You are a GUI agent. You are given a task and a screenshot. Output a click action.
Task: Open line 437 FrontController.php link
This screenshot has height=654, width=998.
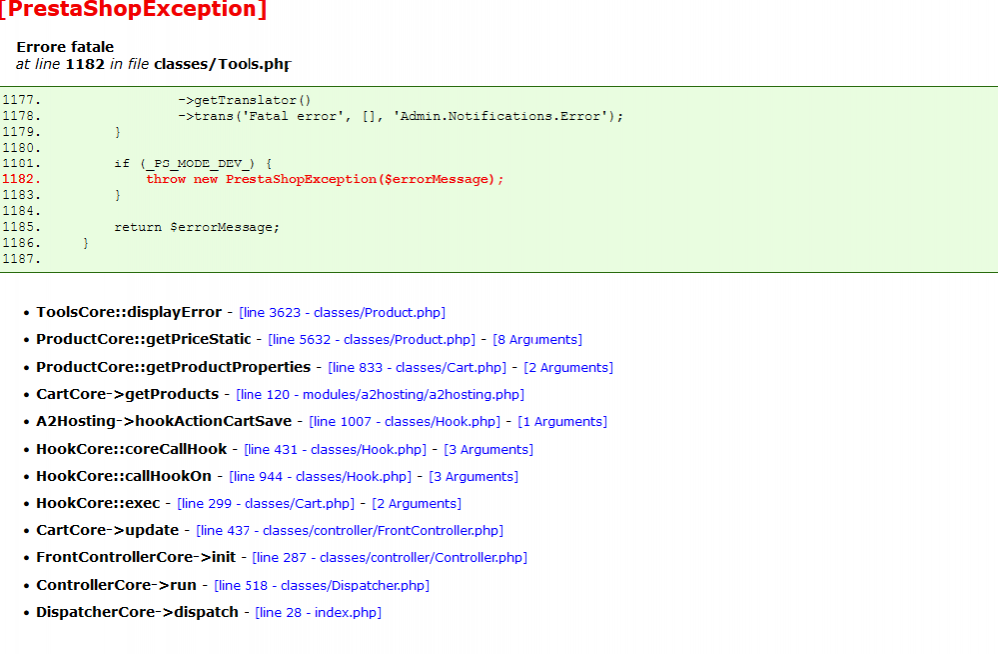[349, 530]
